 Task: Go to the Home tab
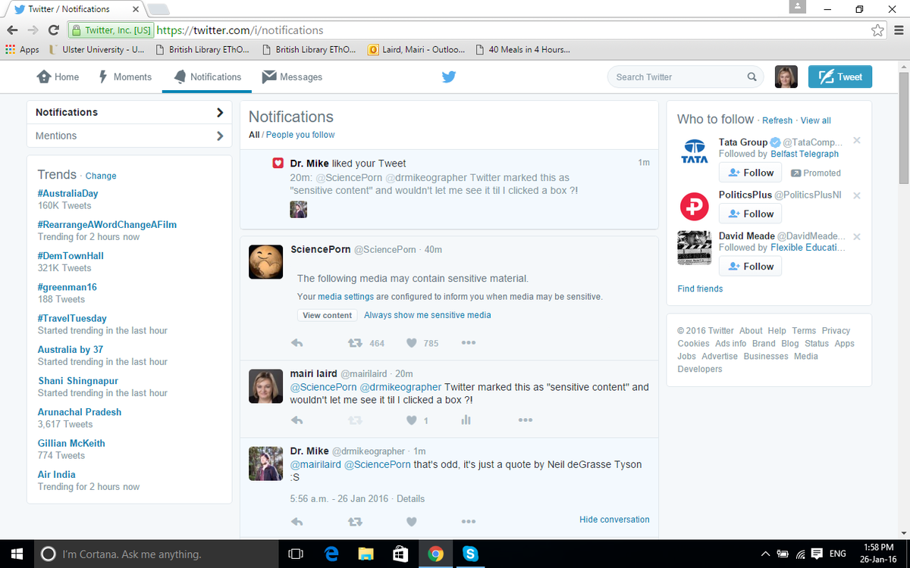coord(58,76)
